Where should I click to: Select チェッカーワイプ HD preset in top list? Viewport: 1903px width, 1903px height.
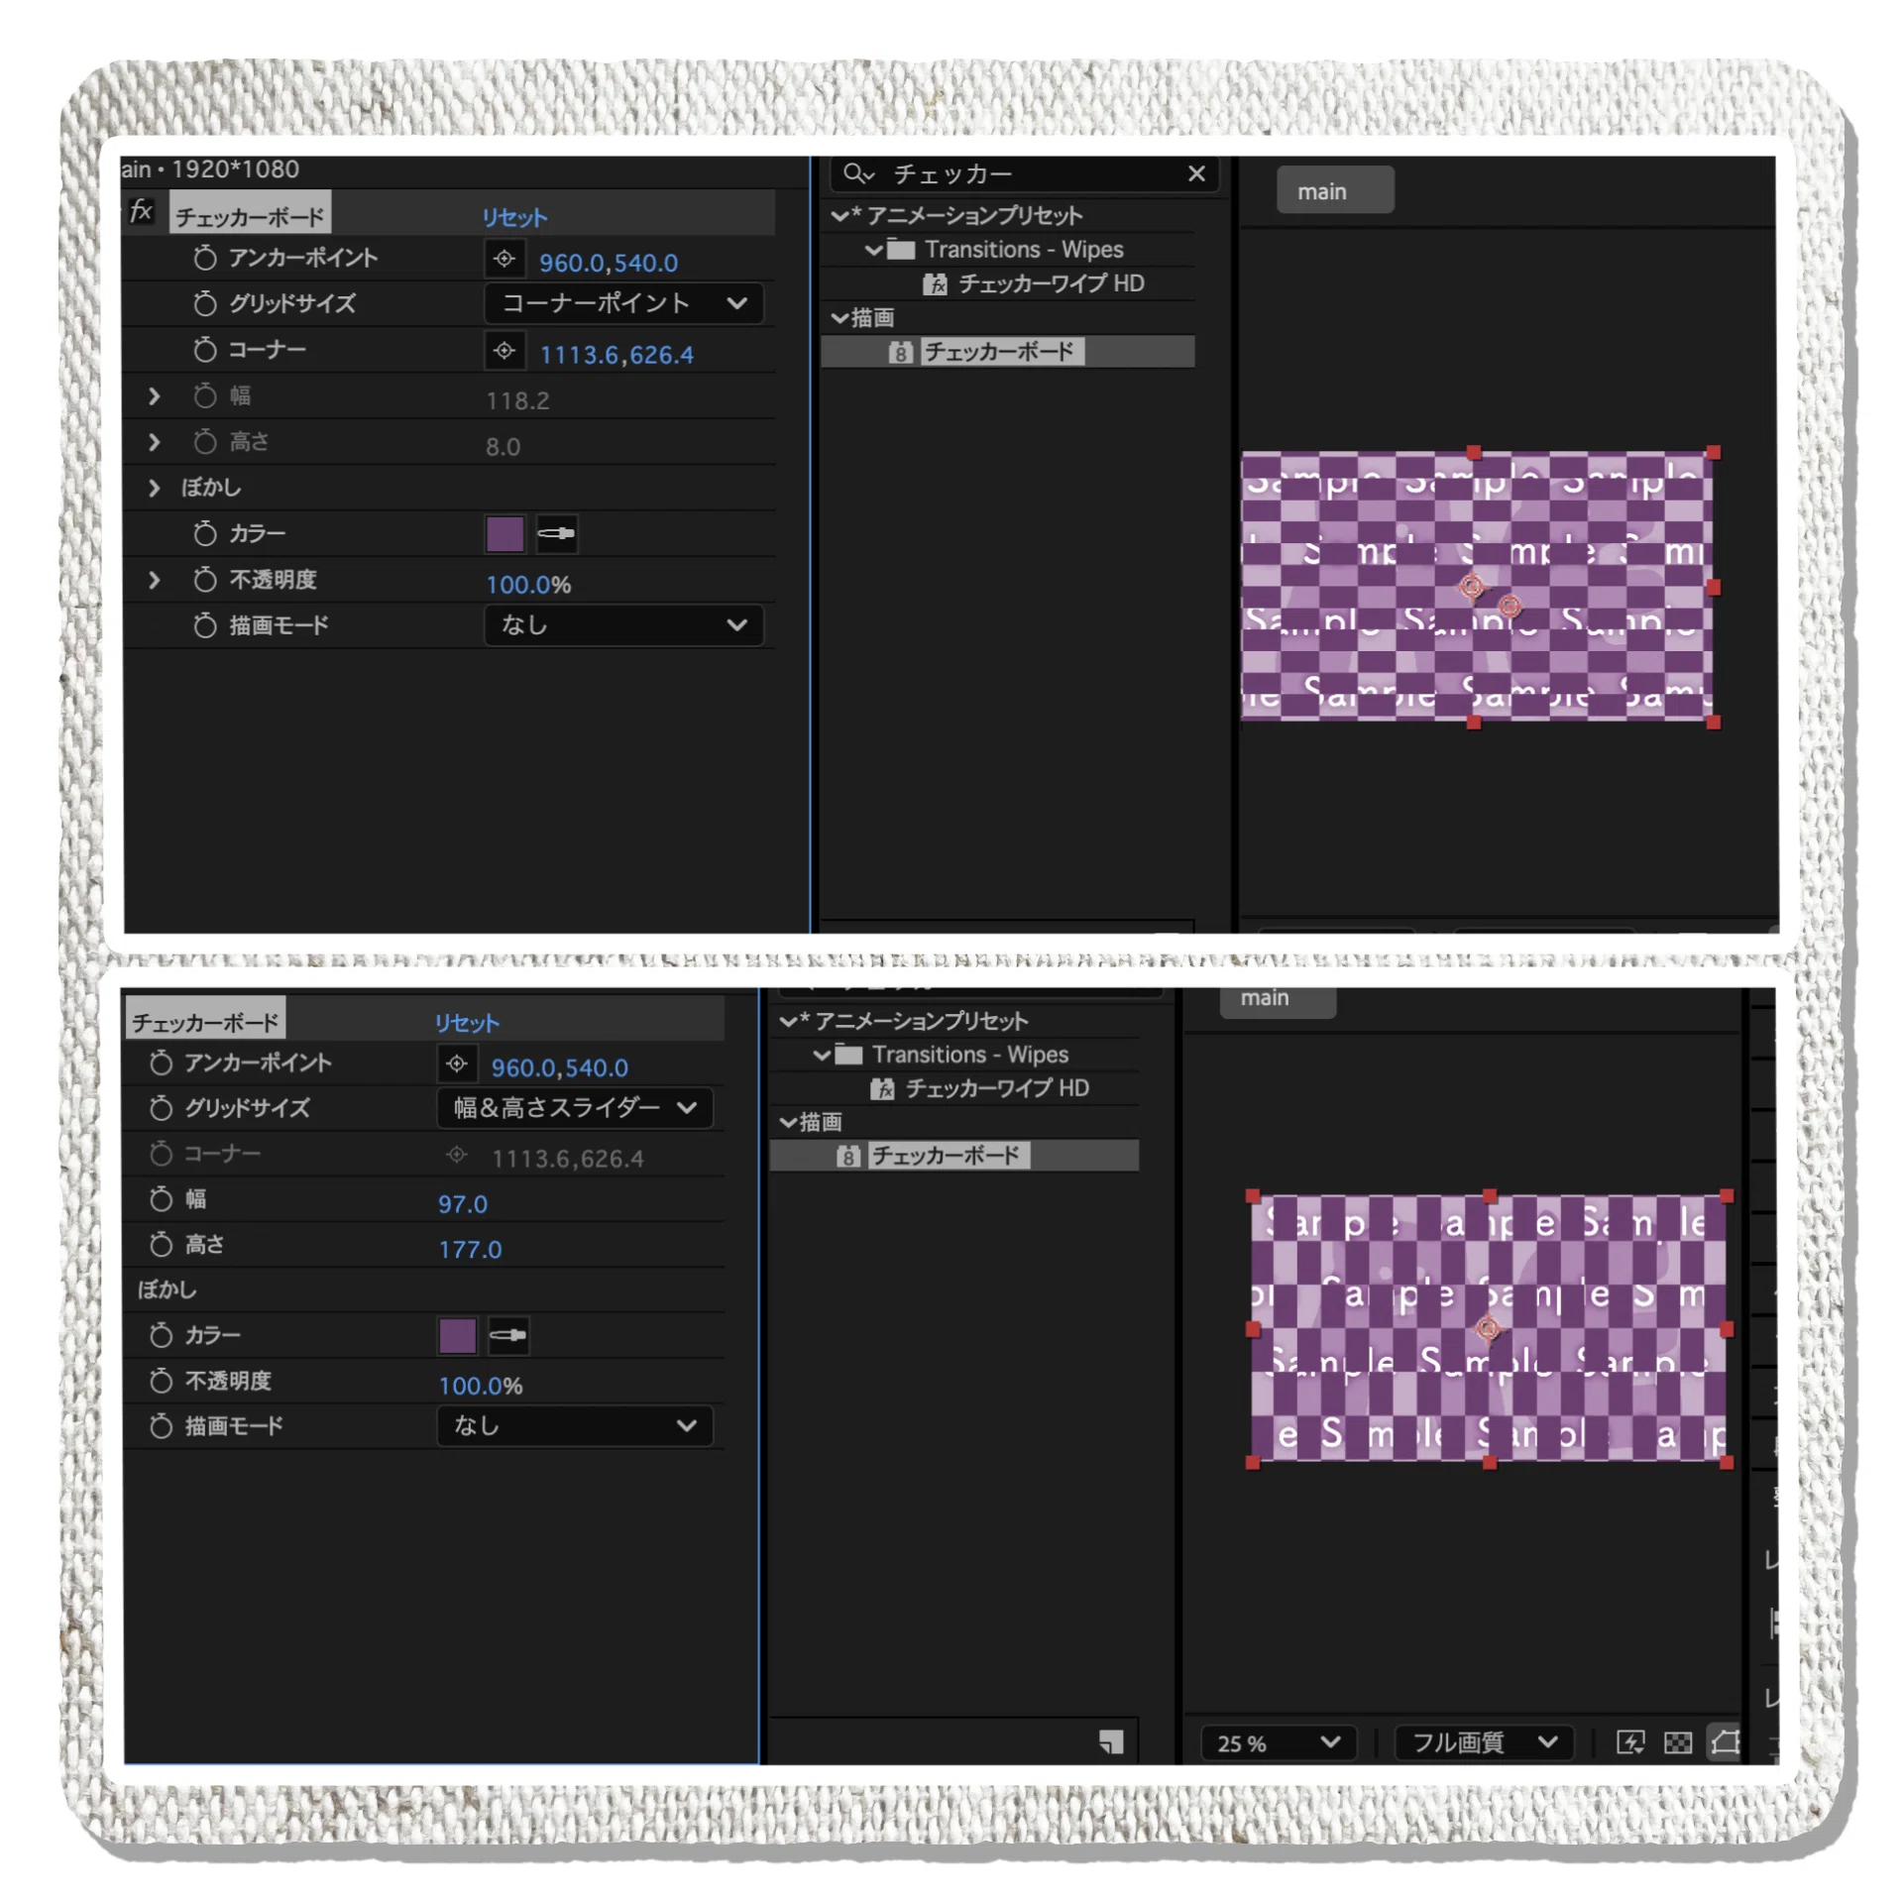tap(1050, 283)
